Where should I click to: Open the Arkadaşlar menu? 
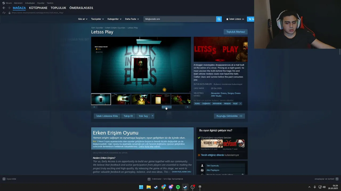tap(30, 3)
